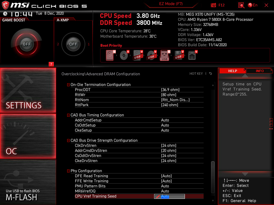Open ClkDrvStren 24 ohm dropdown
Screen dimensions: 274x205
(x=169, y=145)
